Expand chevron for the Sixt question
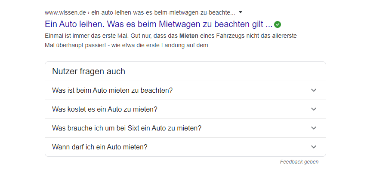392x173 pixels. tap(314, 128)
